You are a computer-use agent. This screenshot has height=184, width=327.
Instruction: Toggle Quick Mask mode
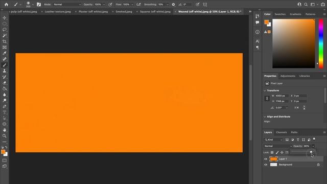click(x=5, y=160)
